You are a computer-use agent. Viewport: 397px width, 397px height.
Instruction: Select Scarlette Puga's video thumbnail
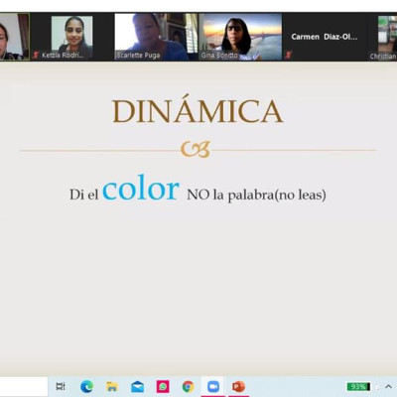click(x=156, y=37)
